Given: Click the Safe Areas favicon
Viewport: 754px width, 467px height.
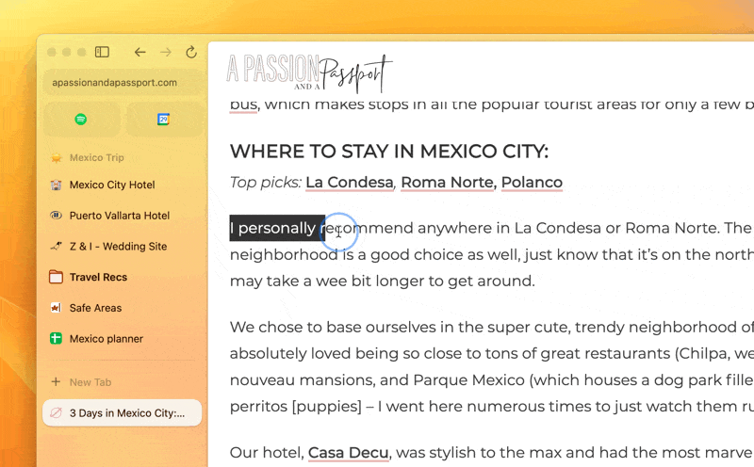Looking at the screenshot, I should click(57, 308).
